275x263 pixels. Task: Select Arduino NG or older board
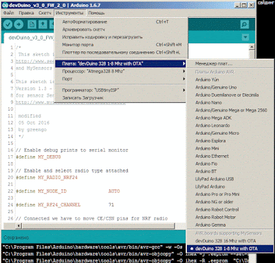point(230,202)
